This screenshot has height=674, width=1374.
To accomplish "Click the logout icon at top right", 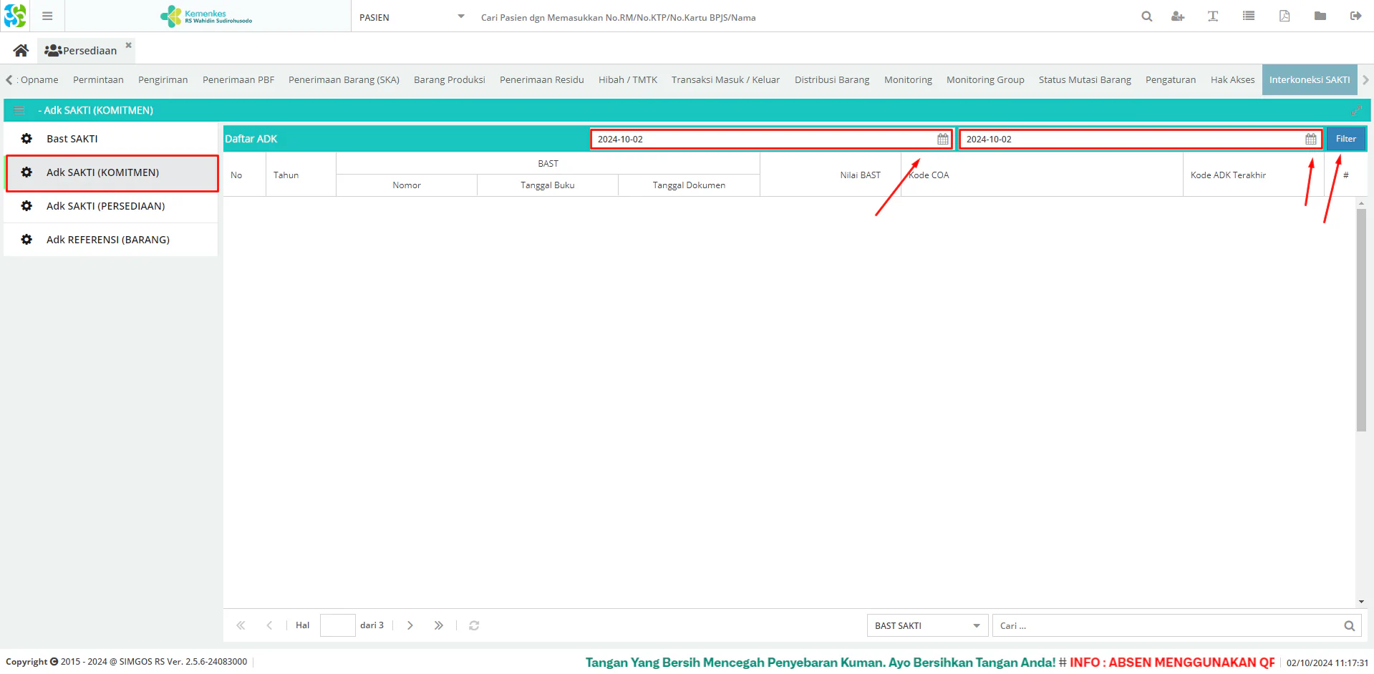I will pos(1355,16).
